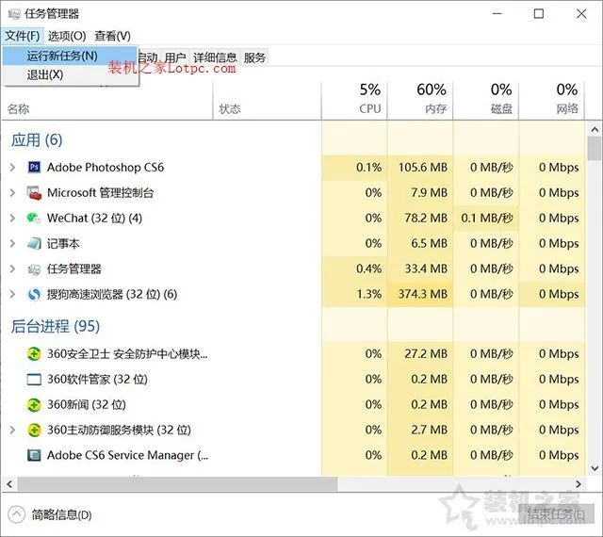Expand the WeChat (32 位) process group
This screenshot has height=537, width=603.
pos(12,219)
